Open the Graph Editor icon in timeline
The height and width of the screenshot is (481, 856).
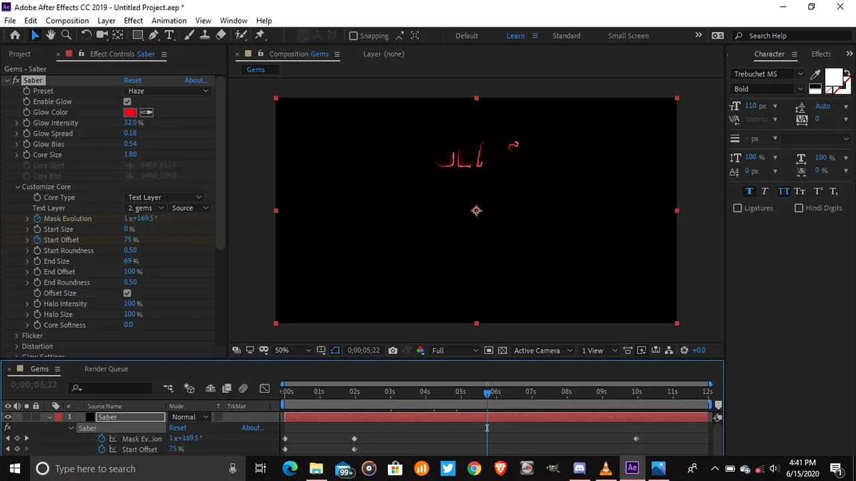click(x=265, y=388)
